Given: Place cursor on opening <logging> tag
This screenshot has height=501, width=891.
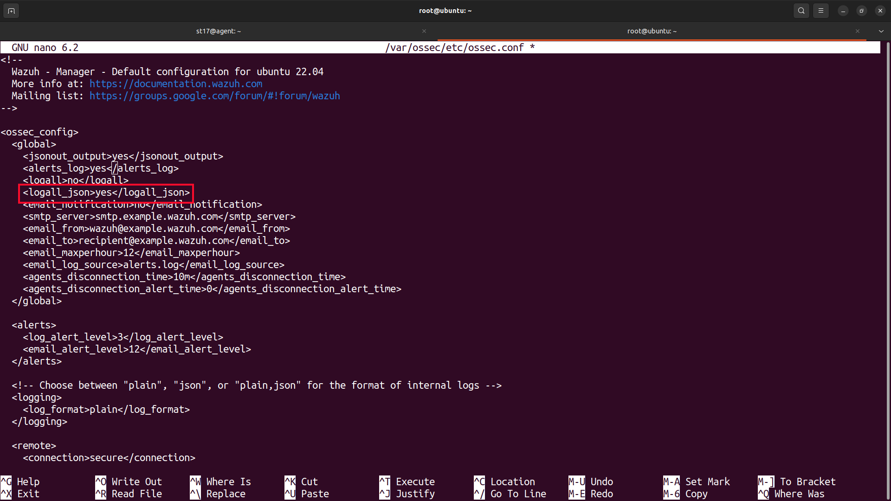Looking at the screenshot, I should point(37,398).
